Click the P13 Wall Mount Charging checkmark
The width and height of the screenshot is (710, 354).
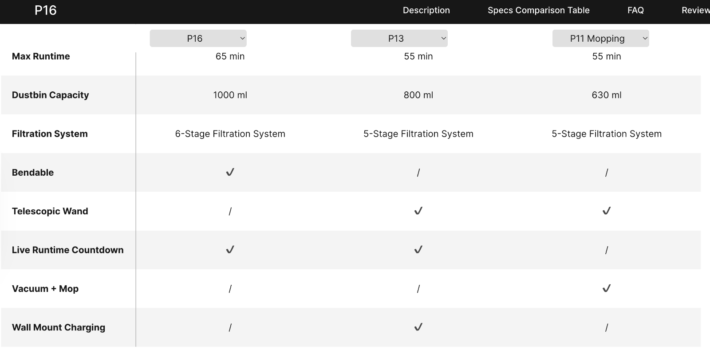(x=418, y=327)
